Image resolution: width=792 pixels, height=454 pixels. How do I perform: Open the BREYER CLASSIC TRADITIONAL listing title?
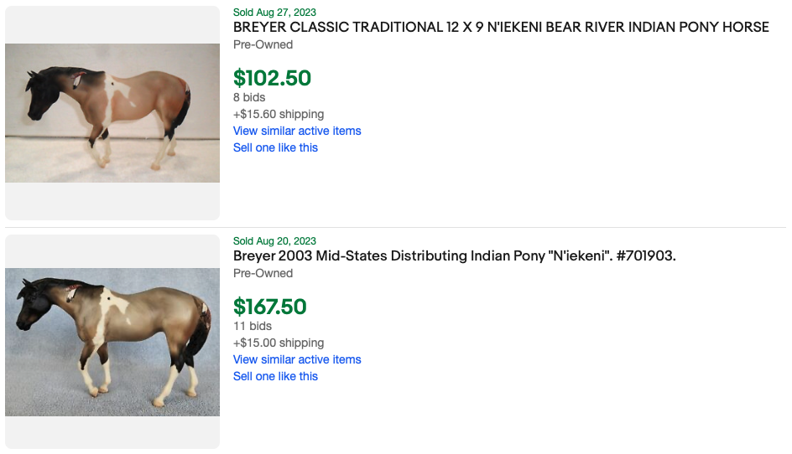pyautogui.click(x=501, y=27)
